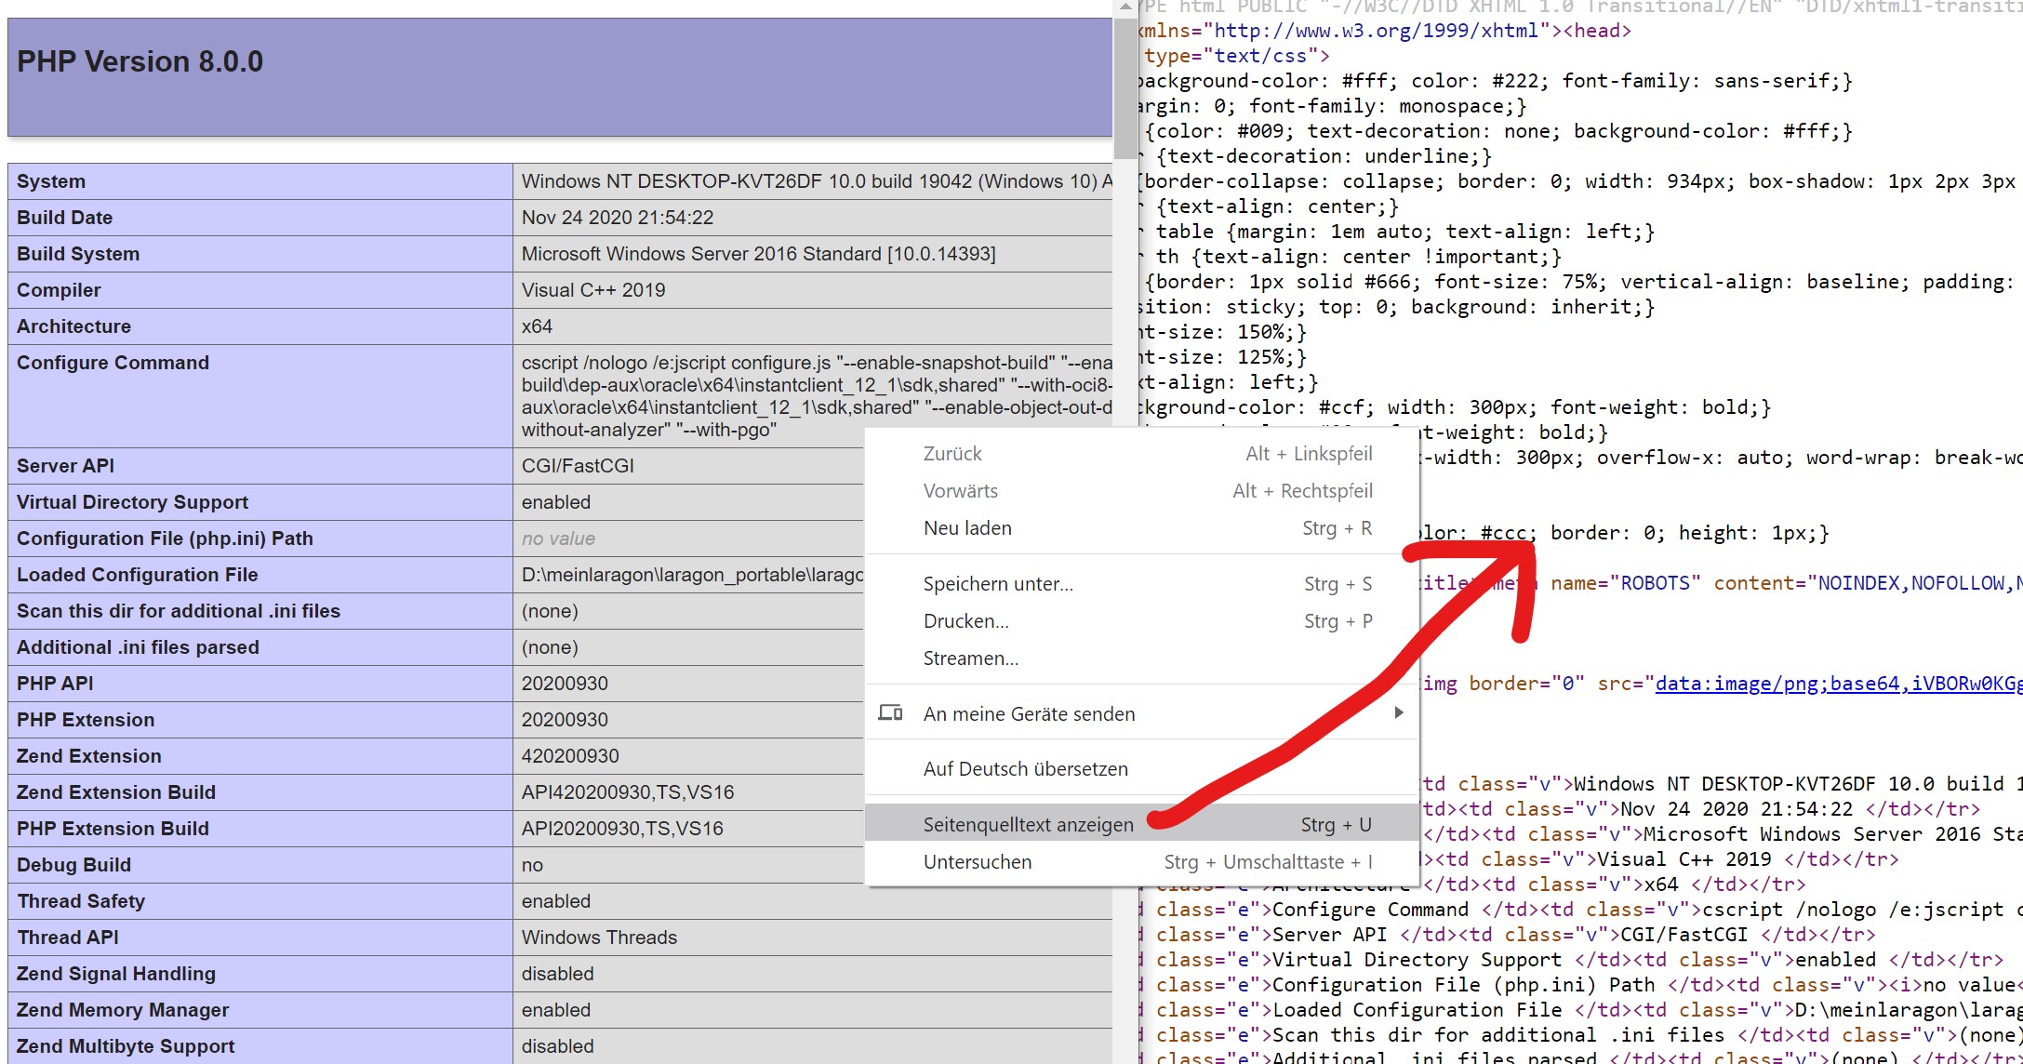Click the 'System' row label
Image resolution: width=2023 pixels, height=1064 pixels.
click(x=51, y=181)
